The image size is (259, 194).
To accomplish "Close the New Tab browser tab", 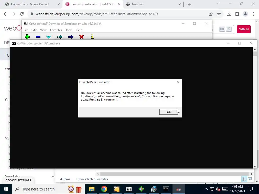I will [x=180, y=4].
